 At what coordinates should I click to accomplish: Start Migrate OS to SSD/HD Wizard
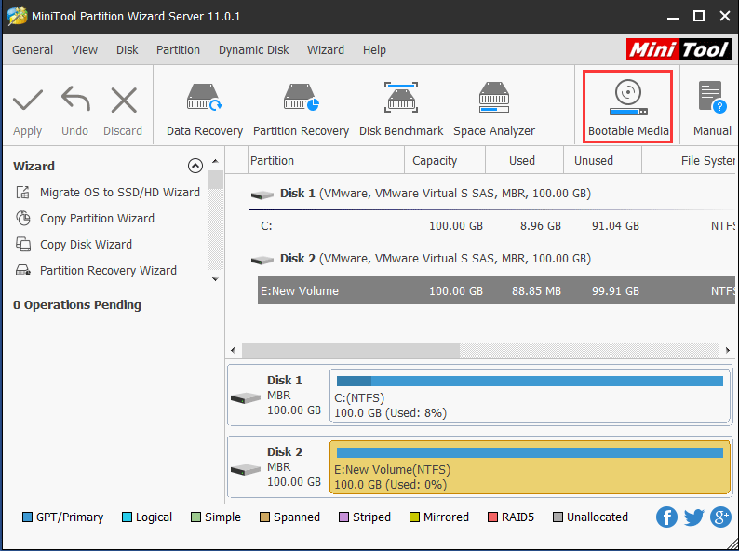[x=120, y=193]
